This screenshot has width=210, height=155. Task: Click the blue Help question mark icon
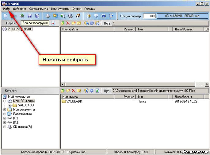(104, 16)
